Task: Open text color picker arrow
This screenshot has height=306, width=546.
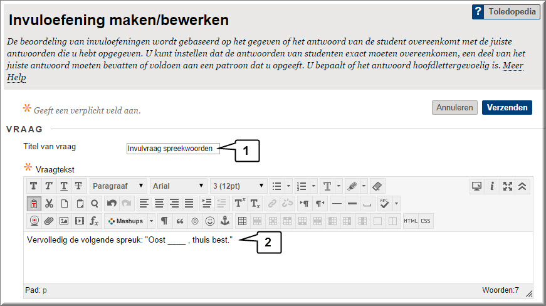Action: click(x=339, y=186)
